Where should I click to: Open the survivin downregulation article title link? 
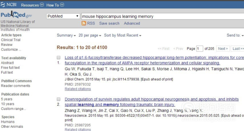(x=152, y=102)
